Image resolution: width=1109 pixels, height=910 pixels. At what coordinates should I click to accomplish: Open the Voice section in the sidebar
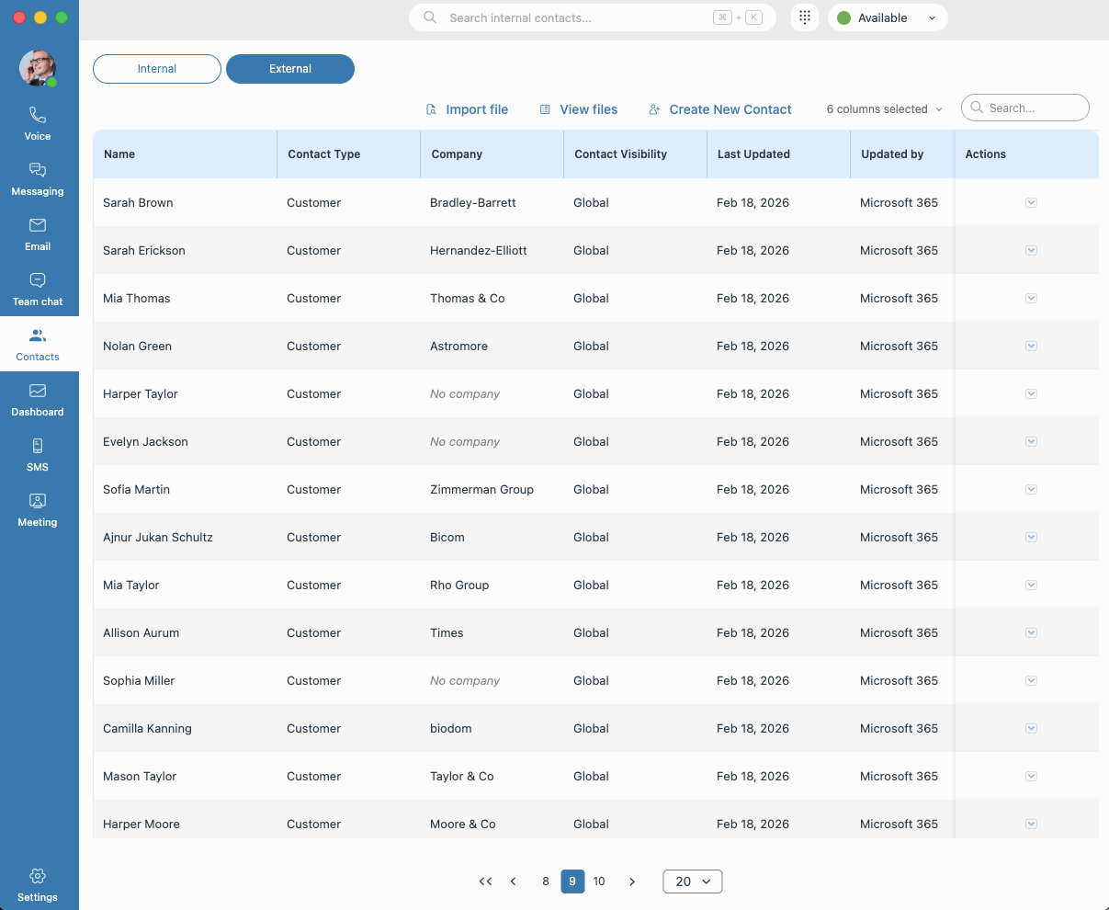tap(37, 124)
